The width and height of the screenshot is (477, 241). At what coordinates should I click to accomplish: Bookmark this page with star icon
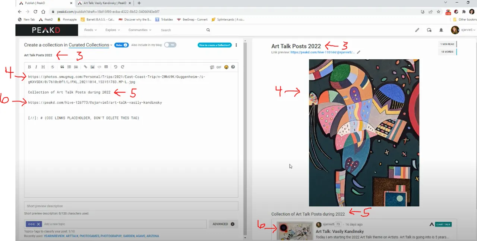tap(439, 12)
